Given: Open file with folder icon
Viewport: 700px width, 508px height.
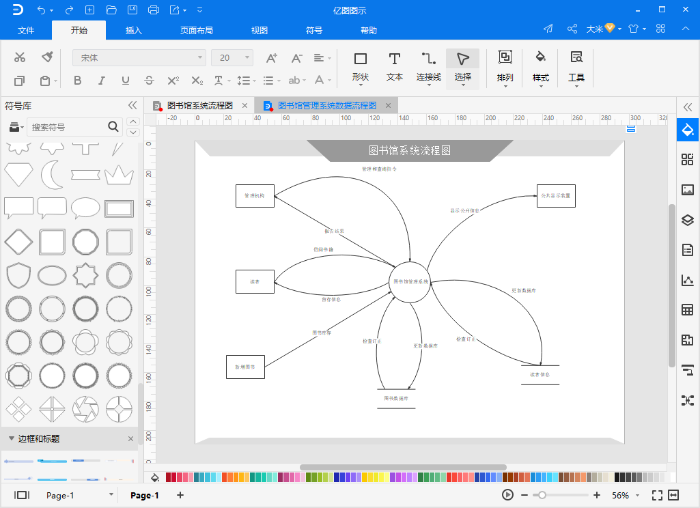Looking at the screenshot, I should 111,10.
